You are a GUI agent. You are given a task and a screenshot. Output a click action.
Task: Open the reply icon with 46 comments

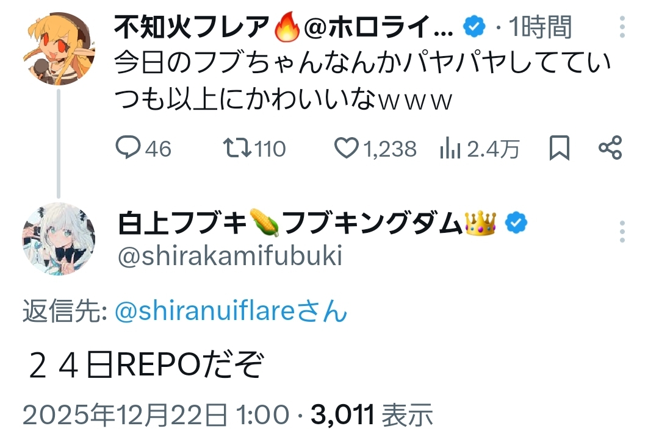pos(128,149)
